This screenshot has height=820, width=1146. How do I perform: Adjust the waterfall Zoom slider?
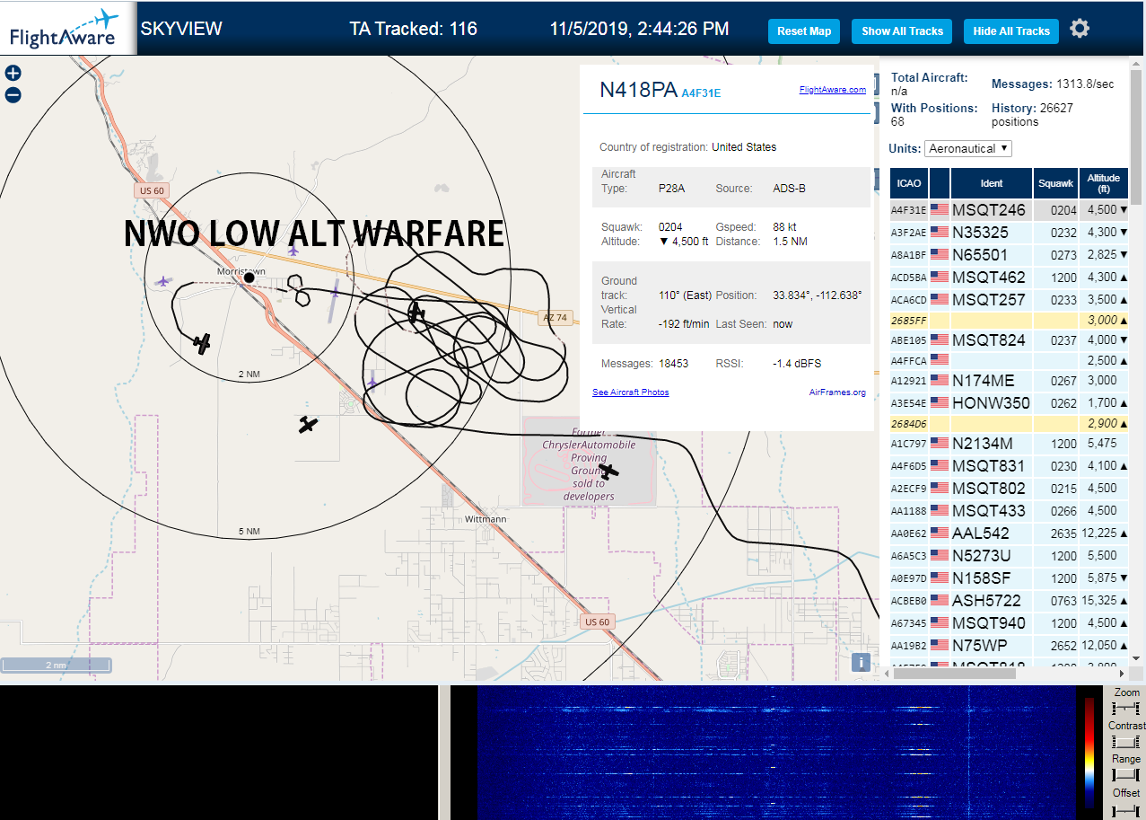point(1124,709)
